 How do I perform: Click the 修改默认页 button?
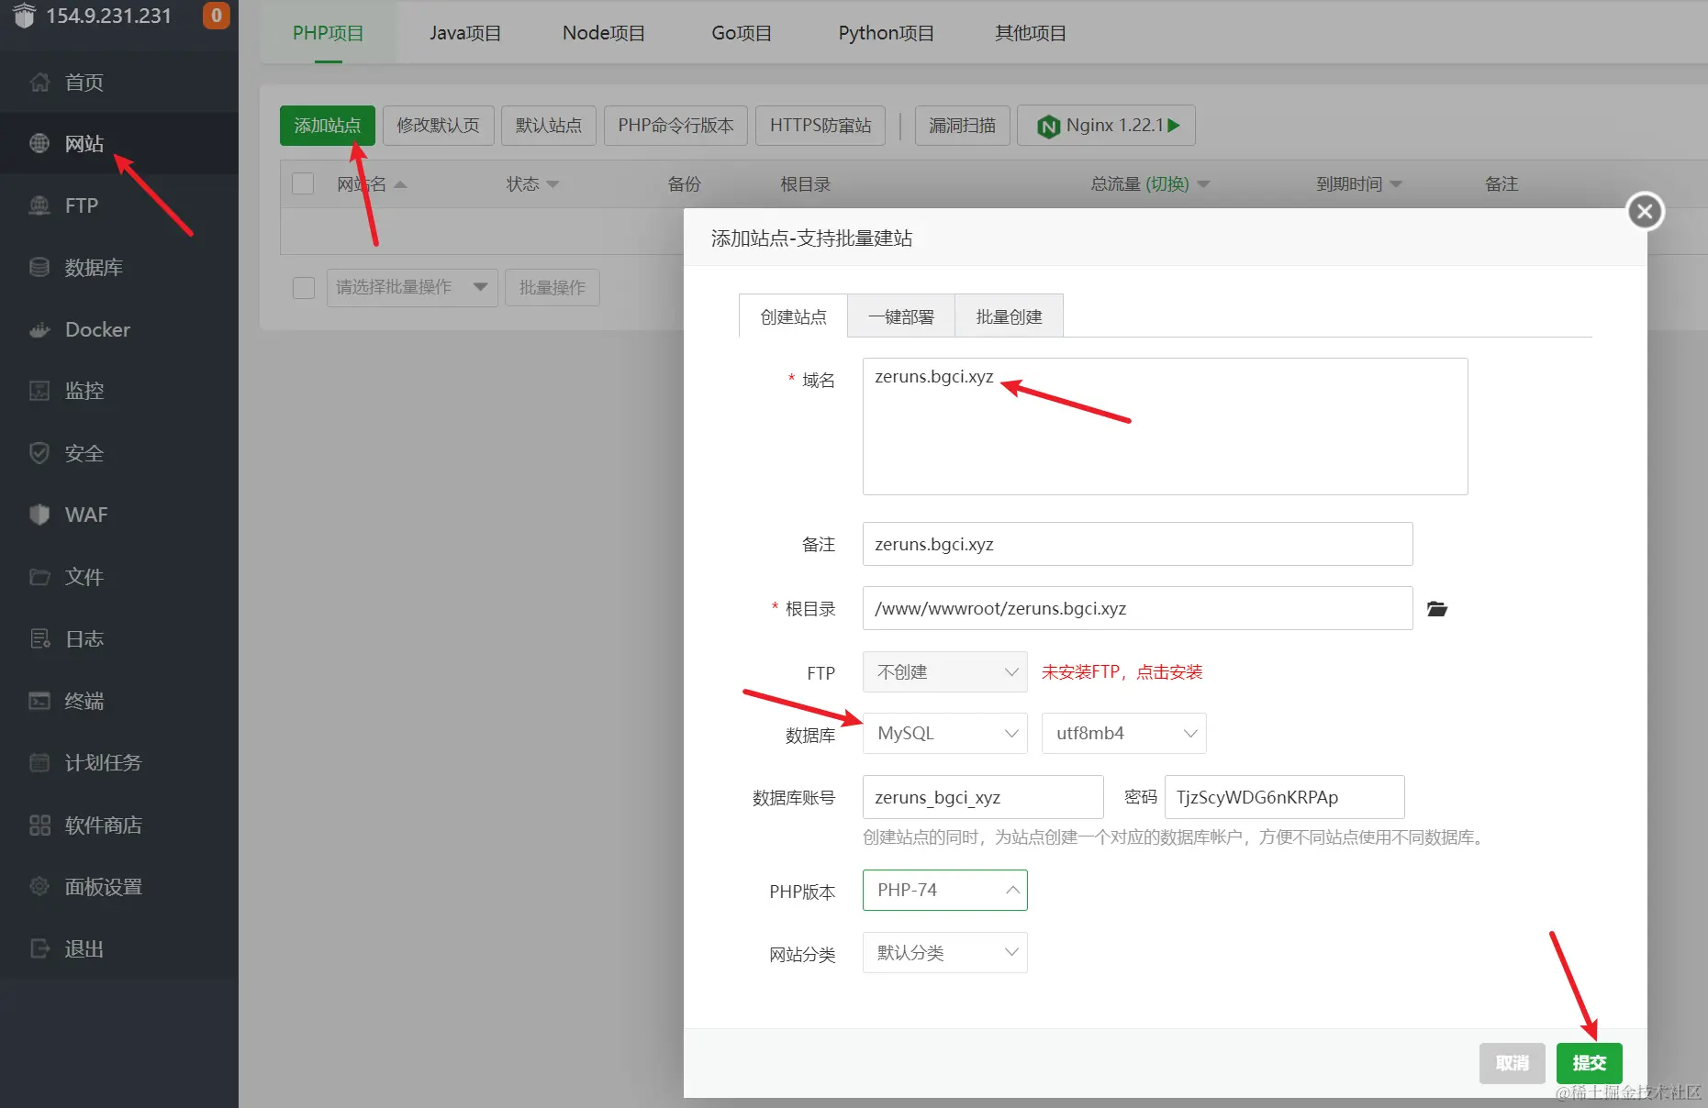(438, 126)
